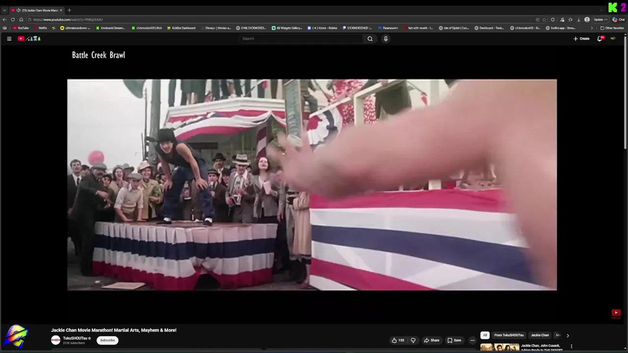Go back with browser back arrow
628x353 pixels.
[x=5, y=20]
